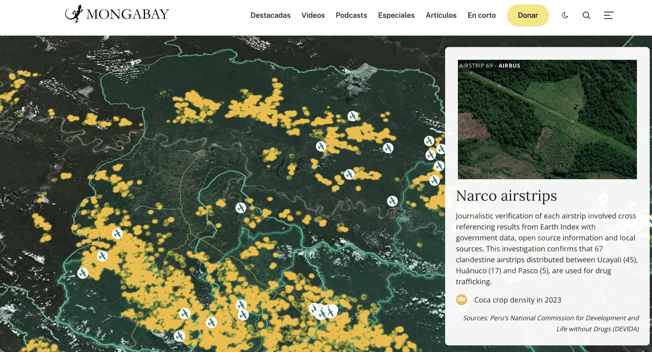The width and height of the screenshot is (652, 352).
Task: Click the Donar button
Action: (528, 15)
